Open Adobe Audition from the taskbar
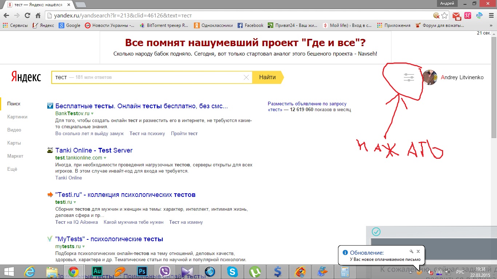 98,272
